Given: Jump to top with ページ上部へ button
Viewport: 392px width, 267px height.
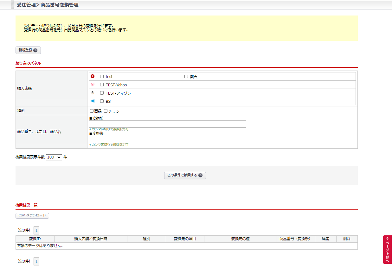Looking at the screenshot, I should pyautogui.click(x=387, y=249).
